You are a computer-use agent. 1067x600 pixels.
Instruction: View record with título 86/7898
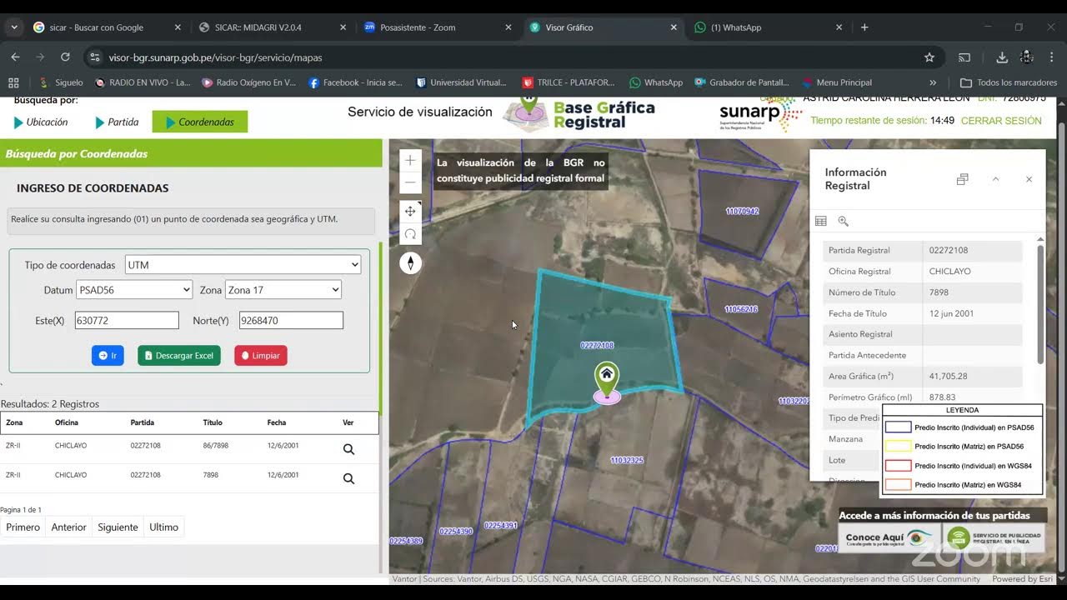(348, 449)
